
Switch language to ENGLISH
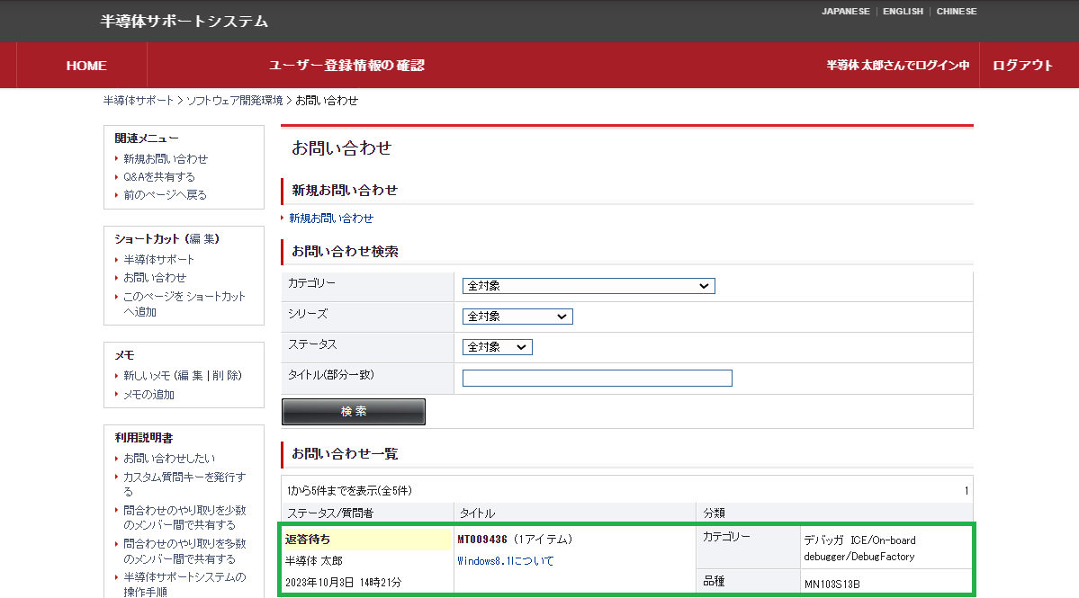click(903, 12)
